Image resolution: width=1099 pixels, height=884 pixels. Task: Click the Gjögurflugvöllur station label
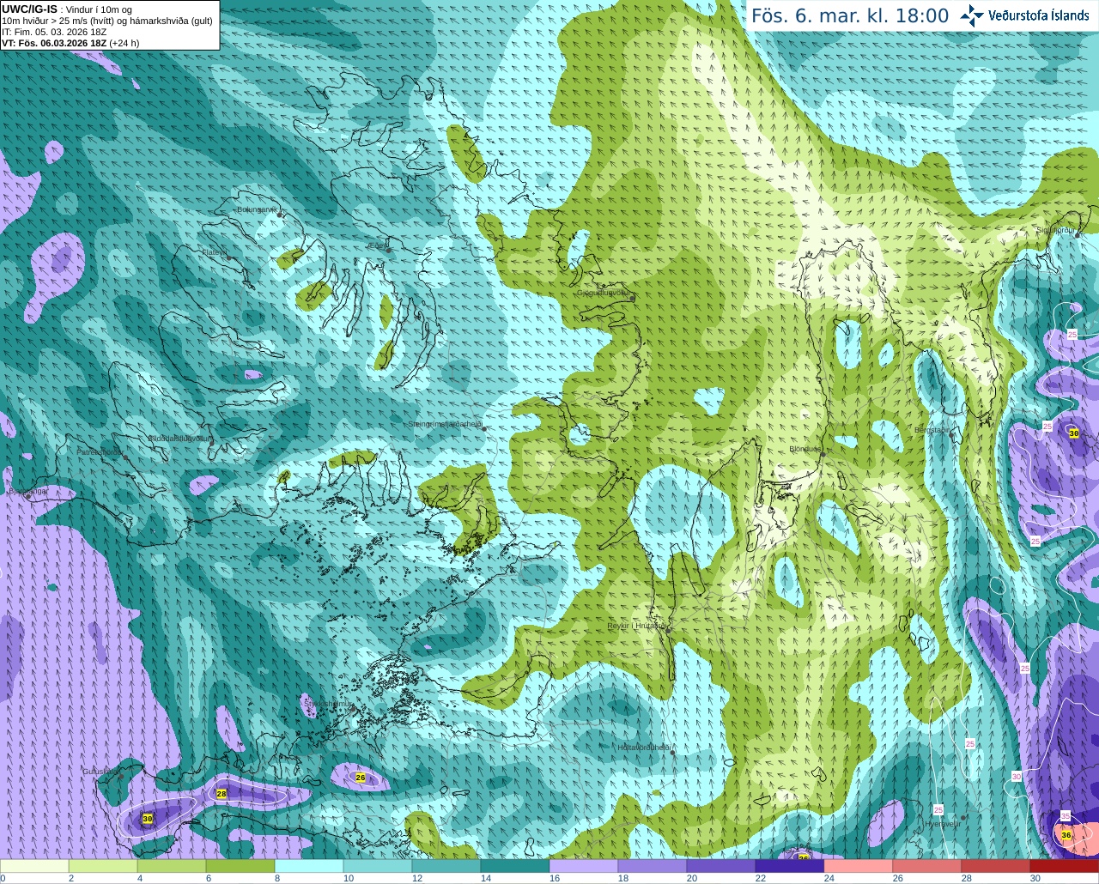coord(603,293)
